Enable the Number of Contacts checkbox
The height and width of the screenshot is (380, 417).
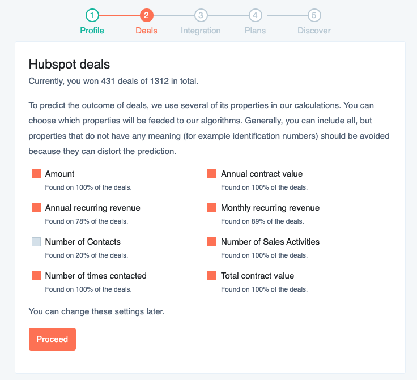point(36,242)
